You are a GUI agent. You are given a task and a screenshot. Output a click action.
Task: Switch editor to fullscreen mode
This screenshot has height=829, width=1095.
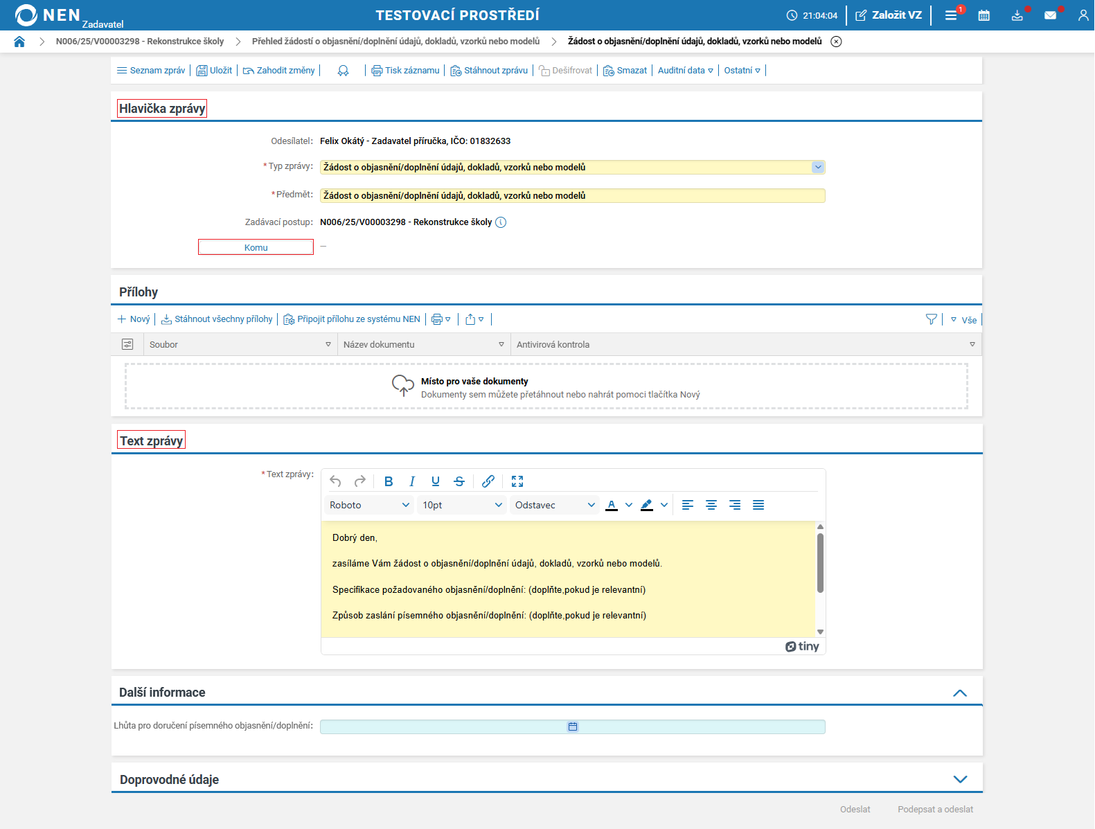[517, 481]
